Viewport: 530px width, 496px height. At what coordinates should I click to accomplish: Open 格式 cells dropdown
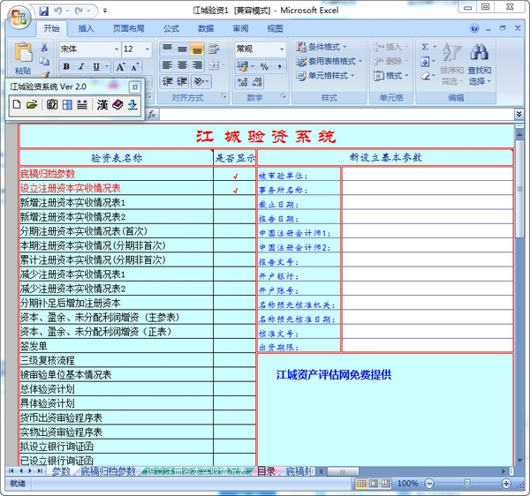tap(391, 76)
